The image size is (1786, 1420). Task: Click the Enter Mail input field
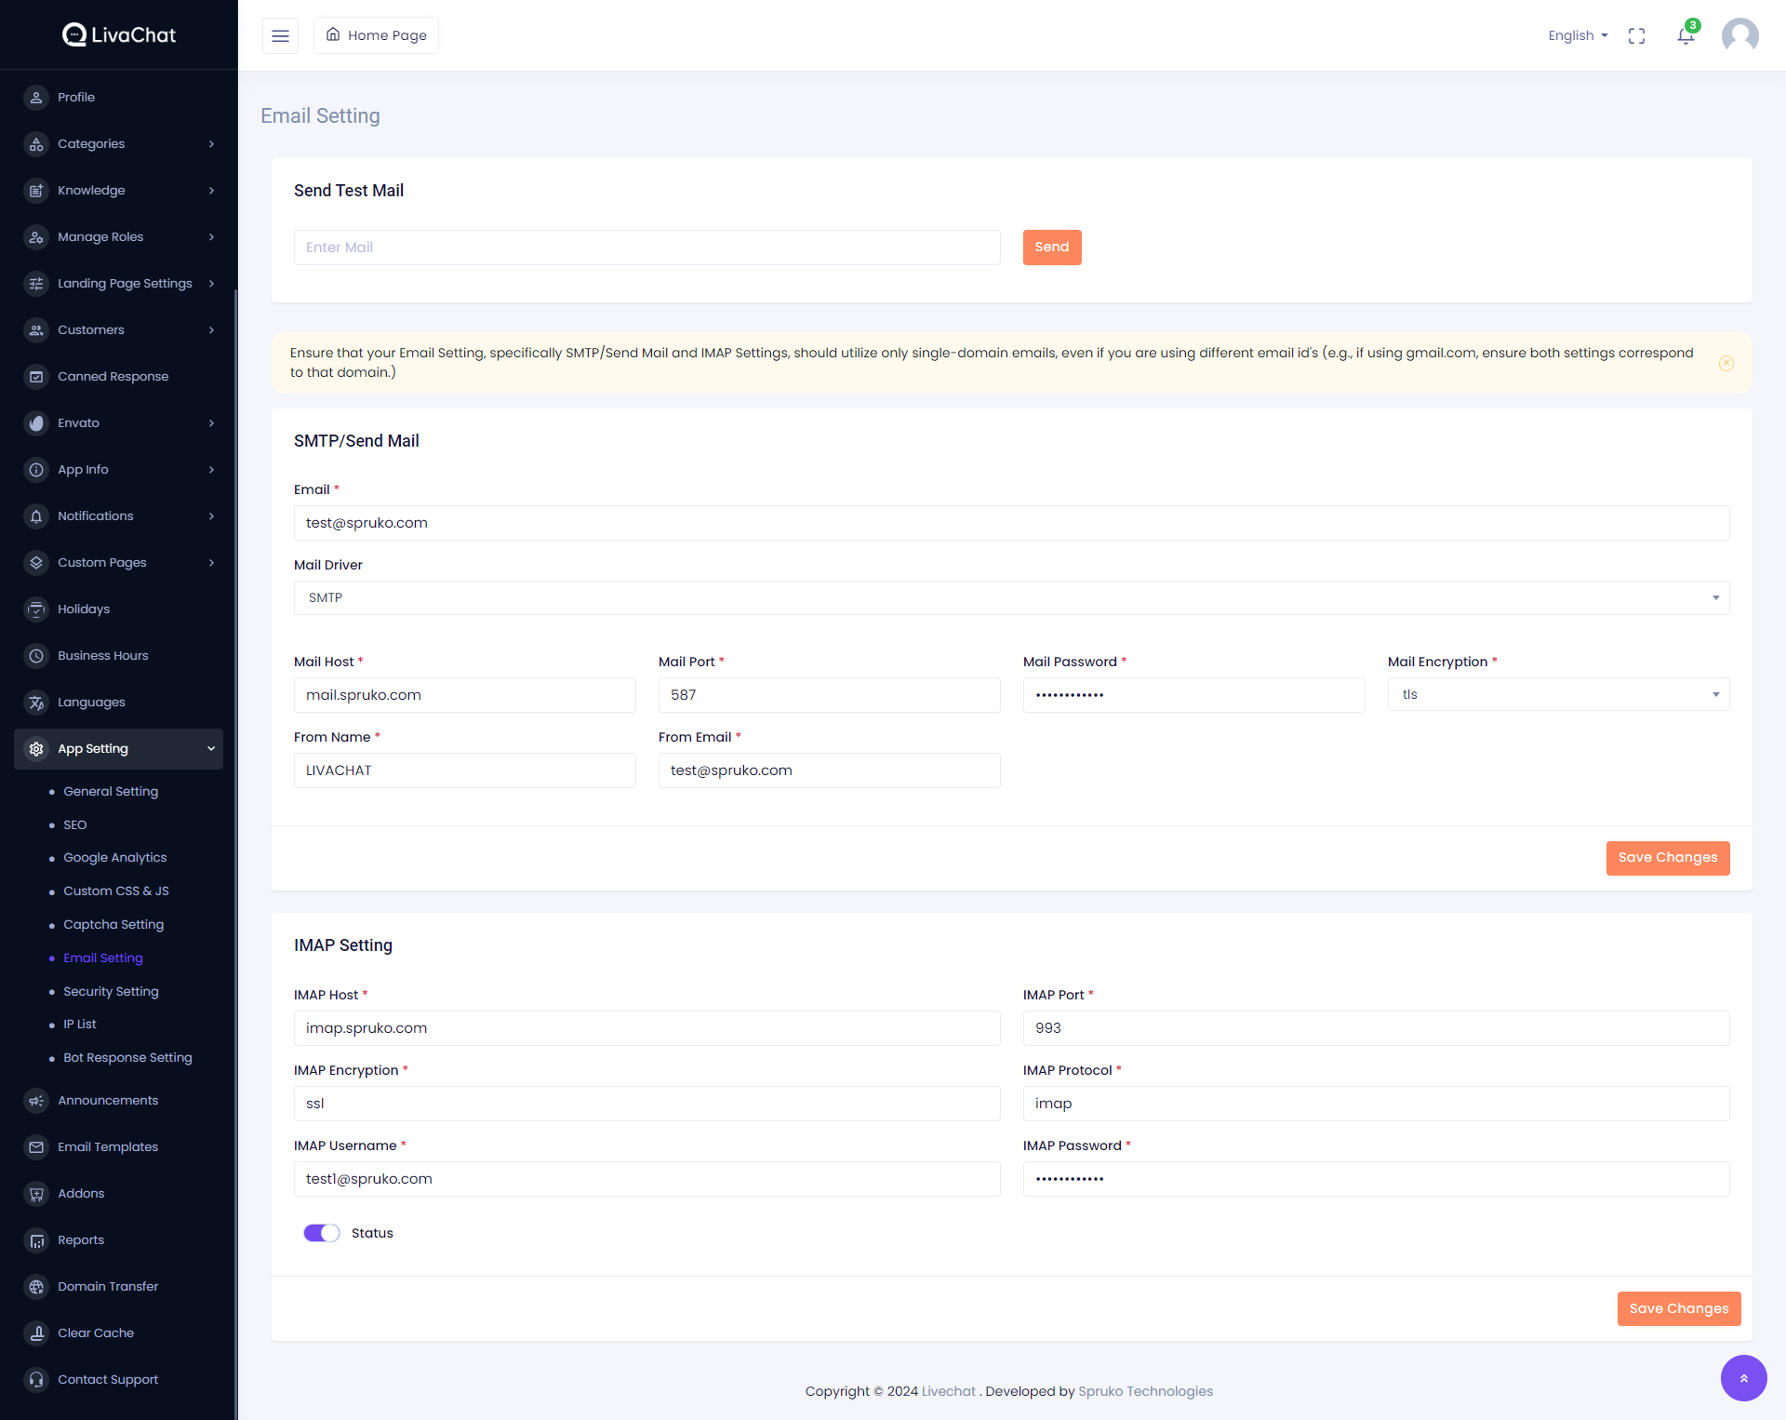pos(646,248)
